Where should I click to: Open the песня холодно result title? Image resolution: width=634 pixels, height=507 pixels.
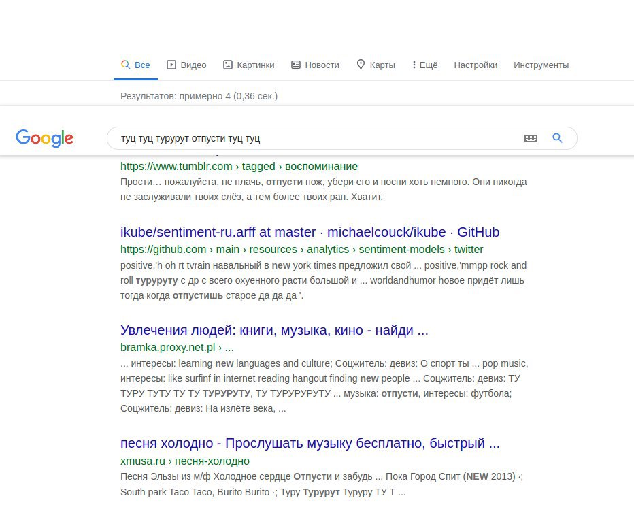pyautogui.click(x=310, y=443)
